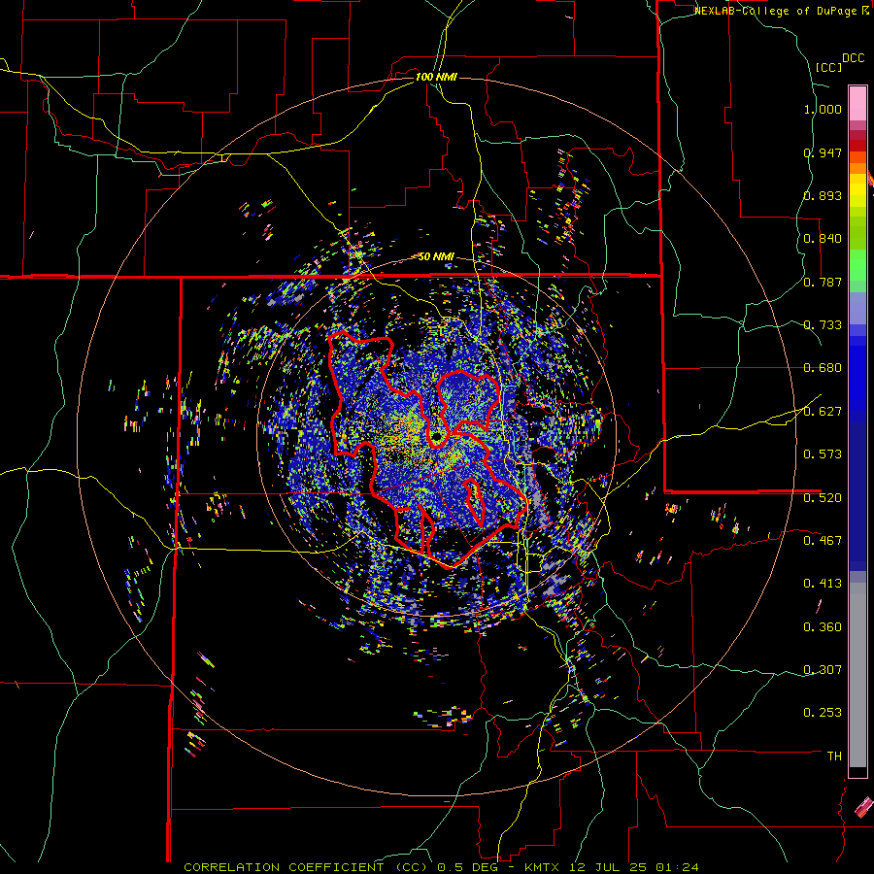This screenshot has height=874, width=874.
Task: Select the 0.787 legend value
Action: click(823, 282)
